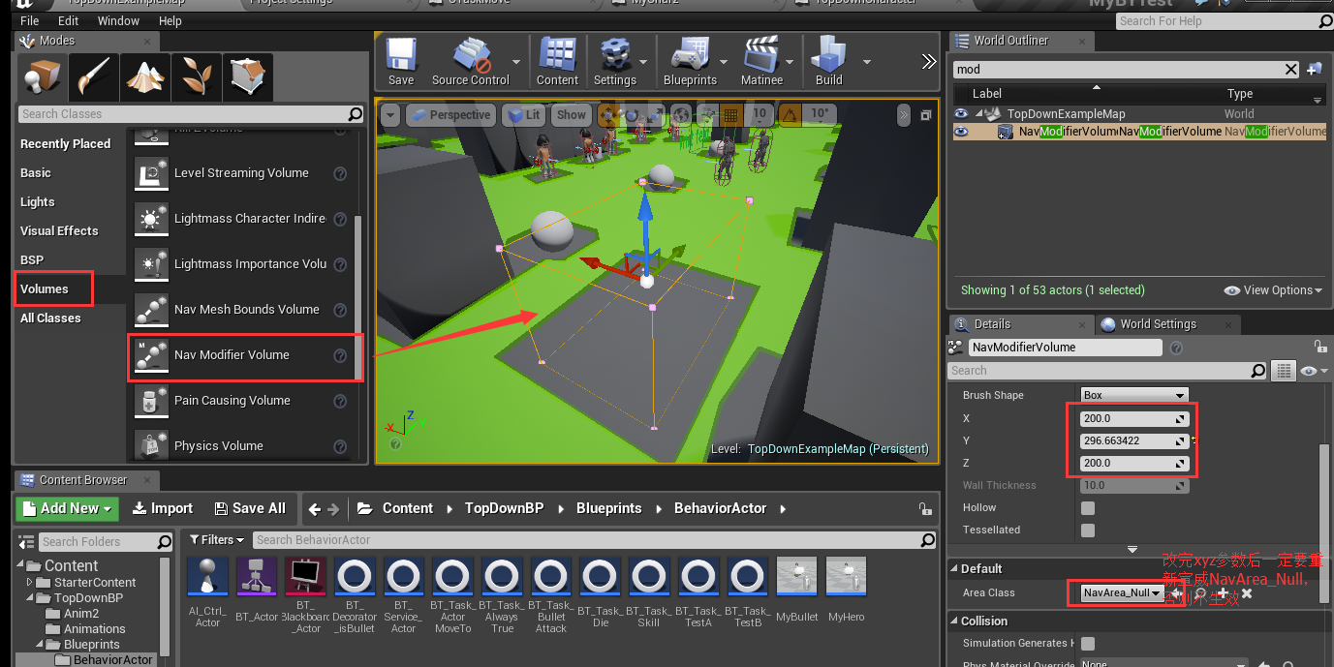Select the Lights category in Modes panel
This screenshot has width=1334, height=667.
point(38,202)
